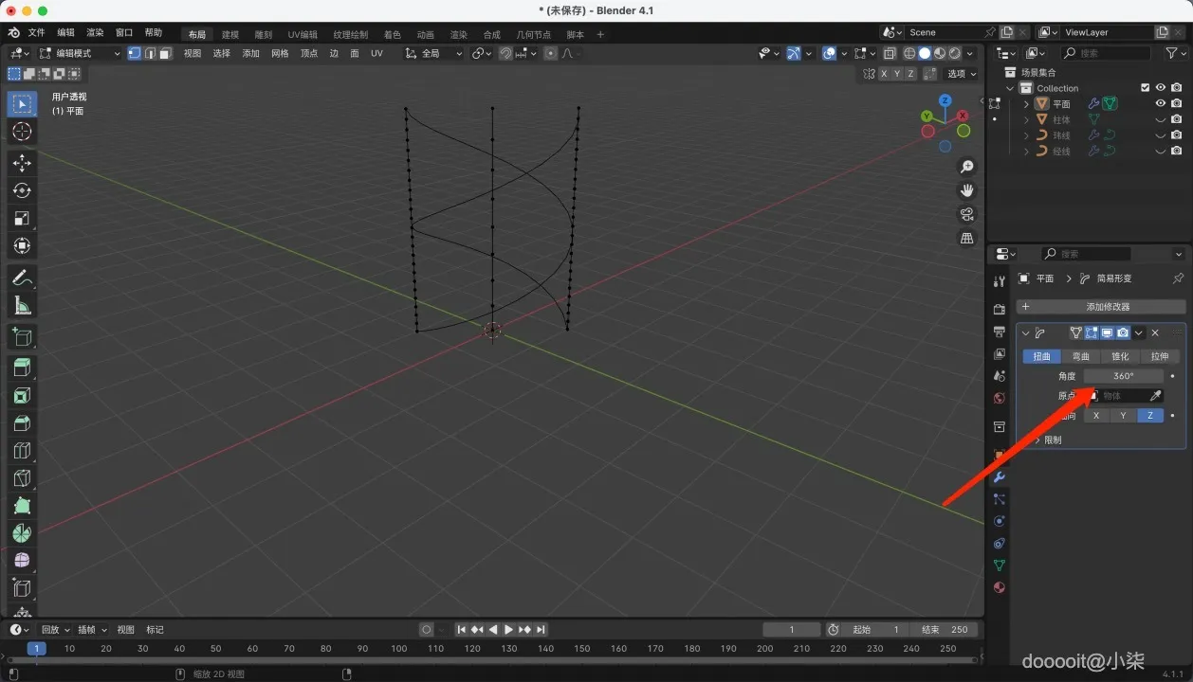Uncheck the Collection exclude checkbox

click(1145, 88)
